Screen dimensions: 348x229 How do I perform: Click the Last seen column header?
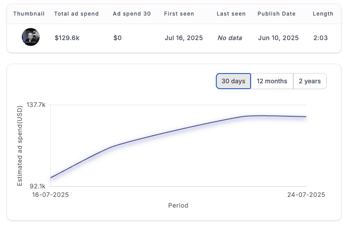coord(231,14)
